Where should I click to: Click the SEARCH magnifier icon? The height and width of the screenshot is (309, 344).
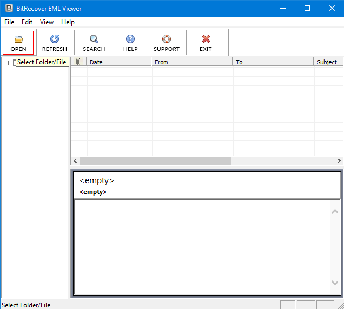click(x=94, y=39)
